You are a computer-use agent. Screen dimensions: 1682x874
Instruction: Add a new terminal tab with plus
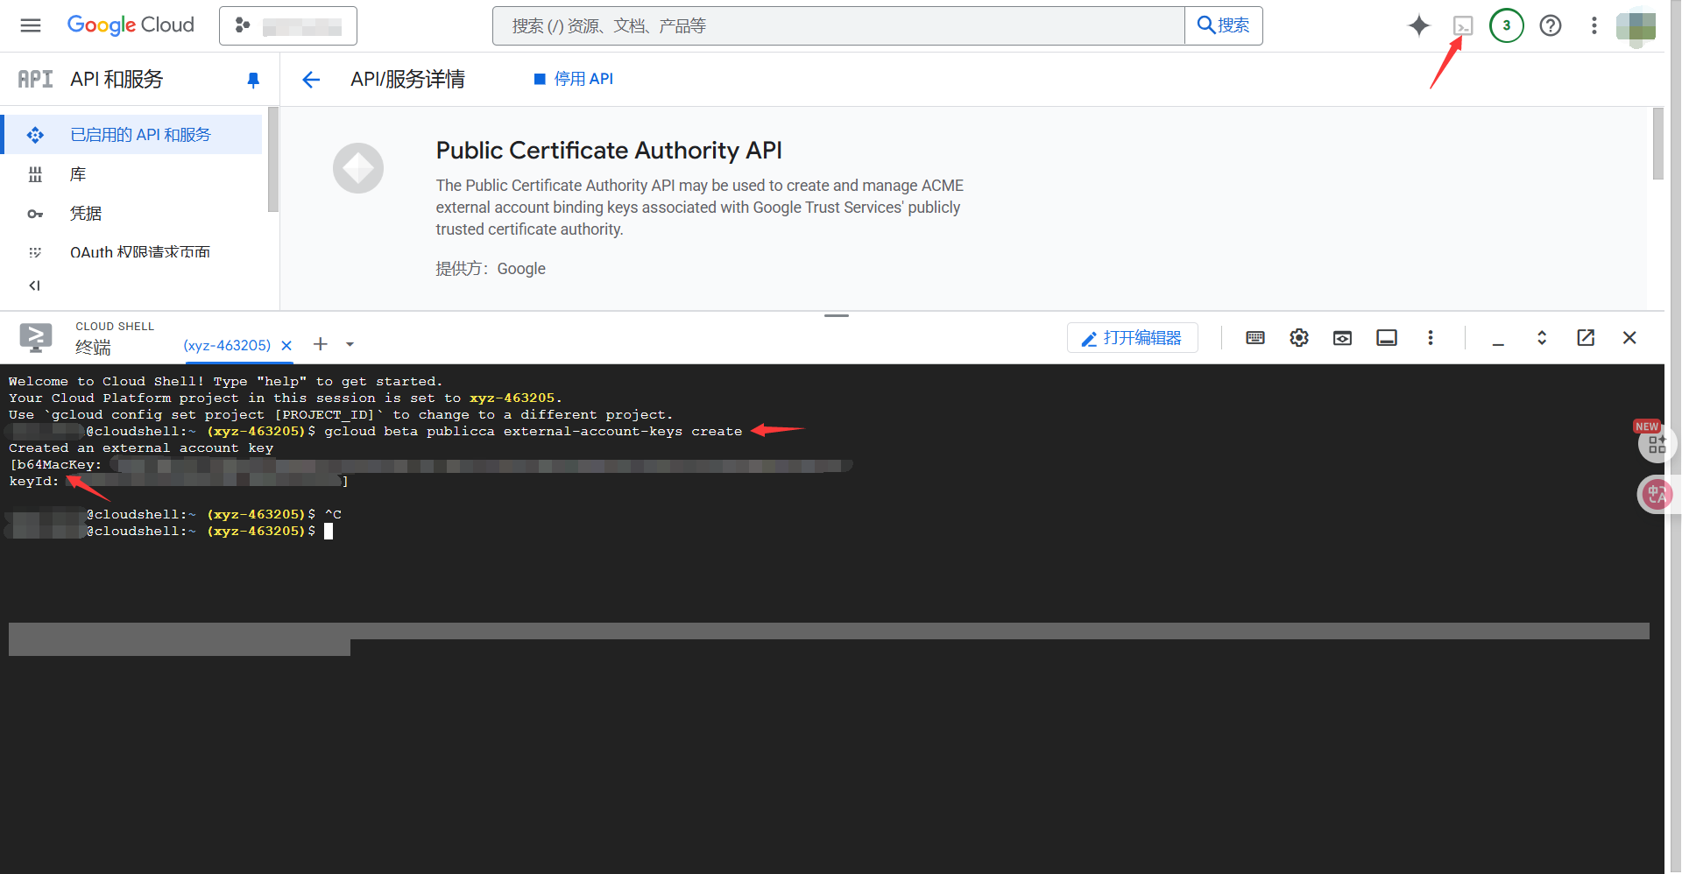321,344
